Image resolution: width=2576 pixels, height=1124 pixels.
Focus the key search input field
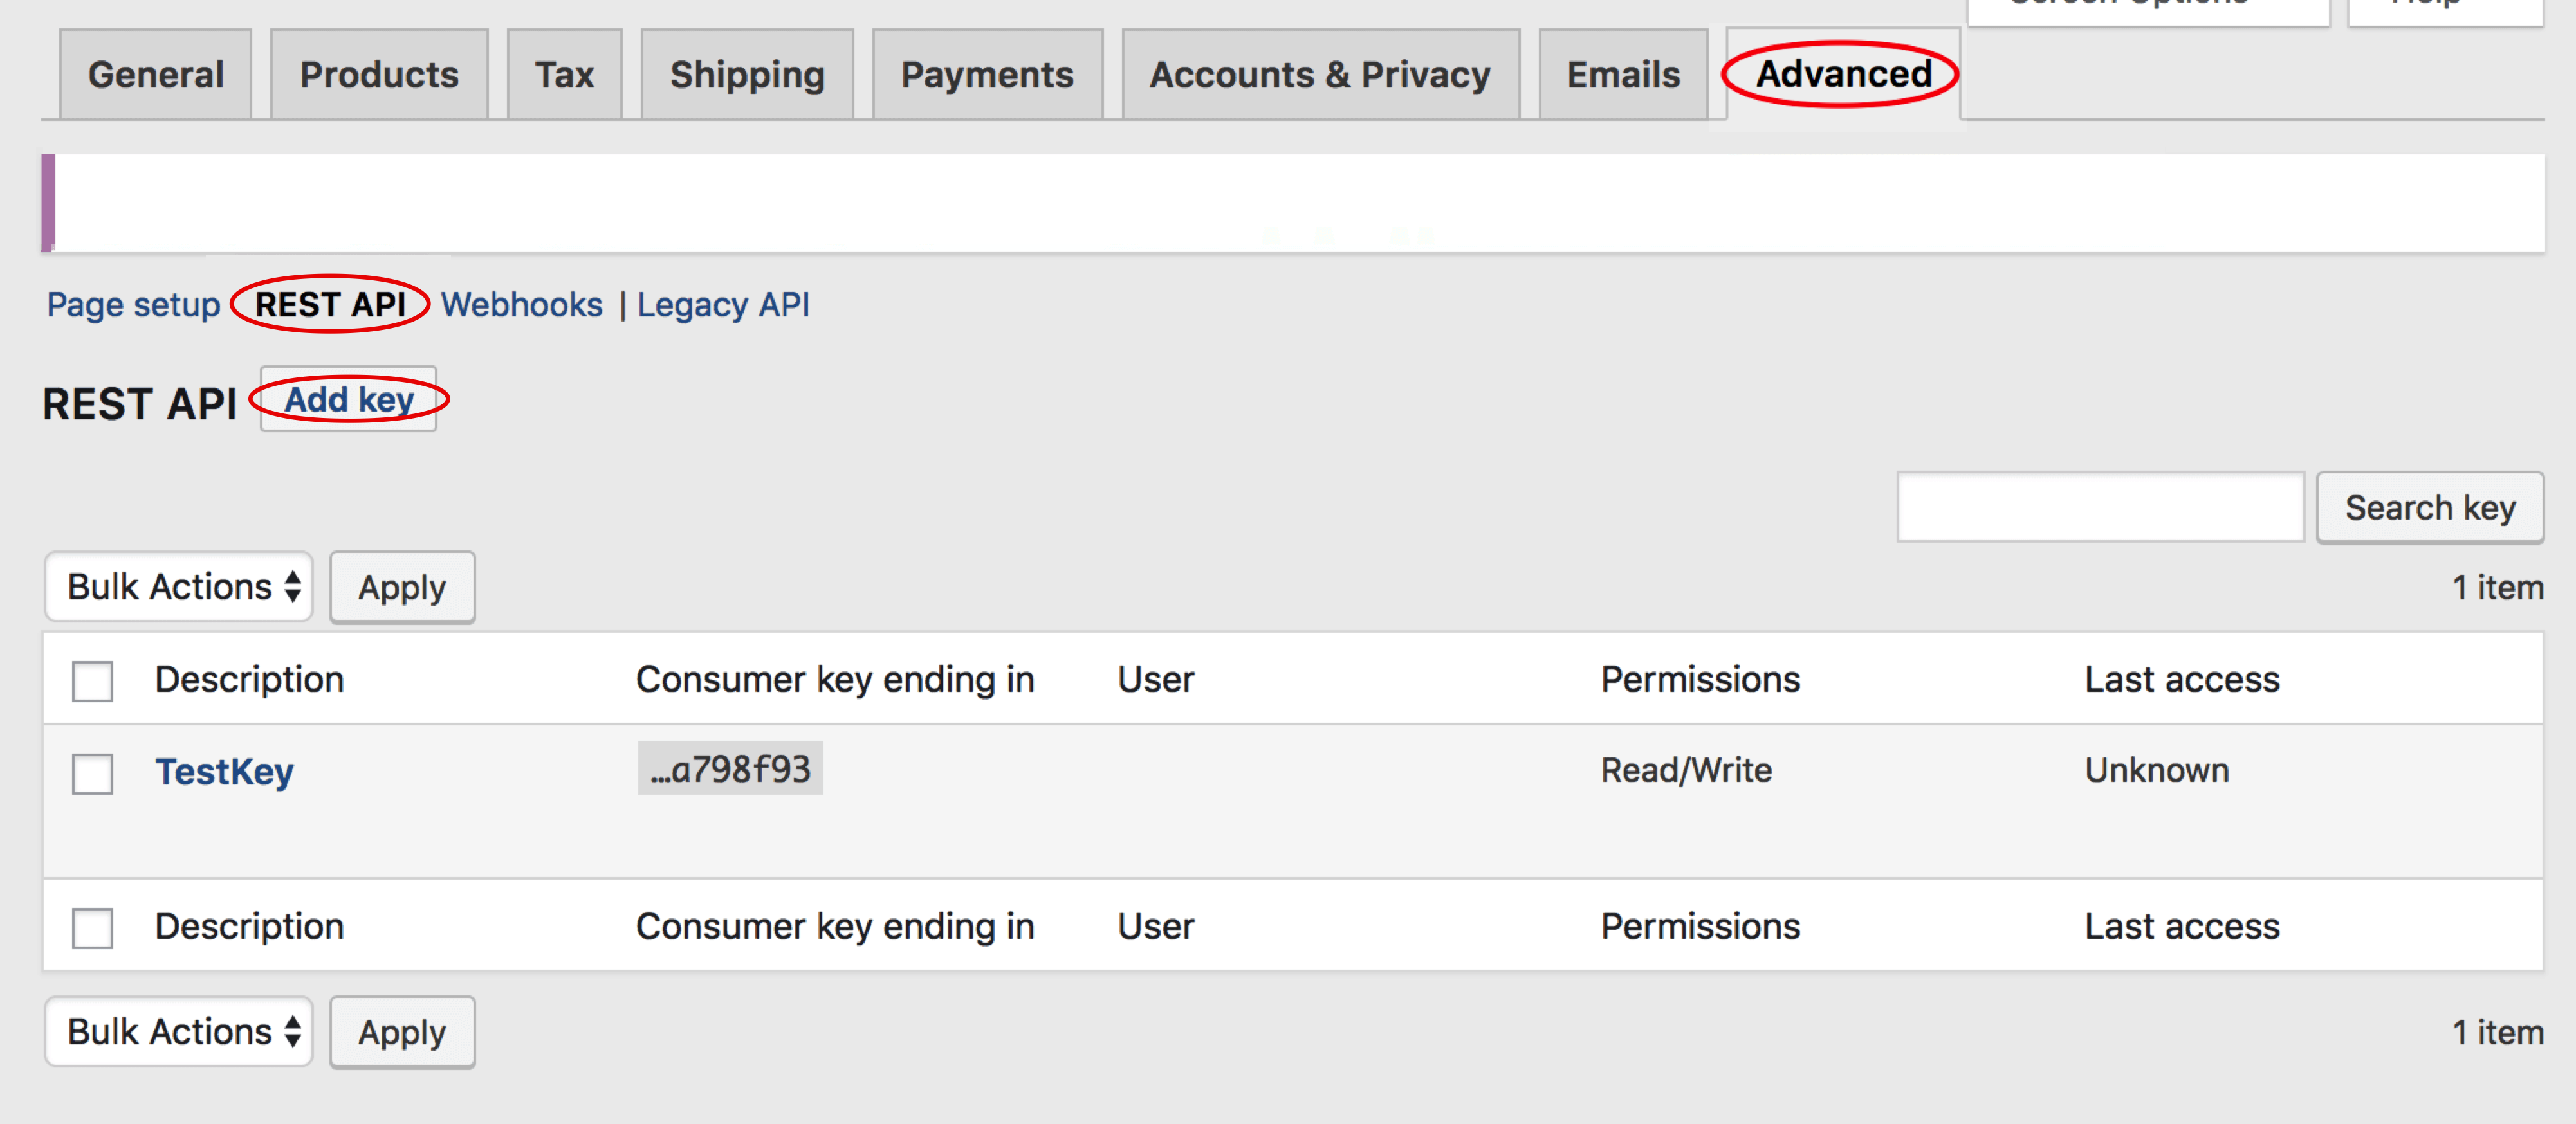pos(2100,507)
